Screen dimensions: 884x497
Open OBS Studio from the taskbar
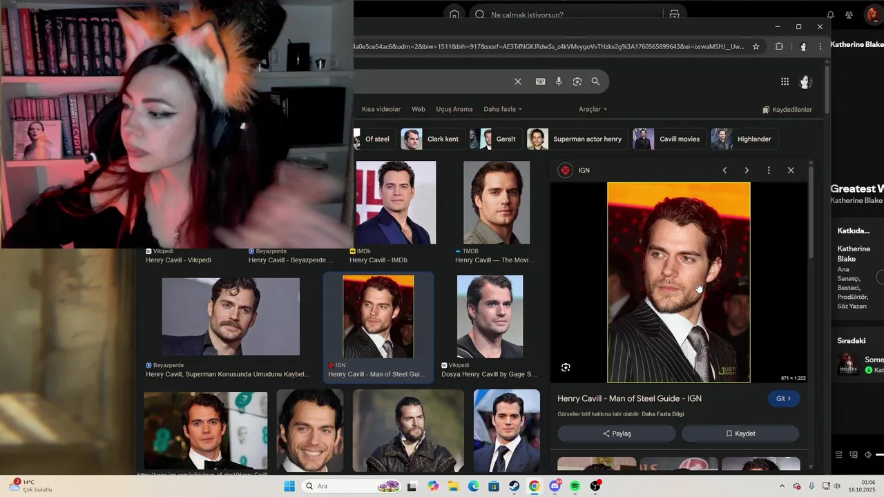(595, 486)
